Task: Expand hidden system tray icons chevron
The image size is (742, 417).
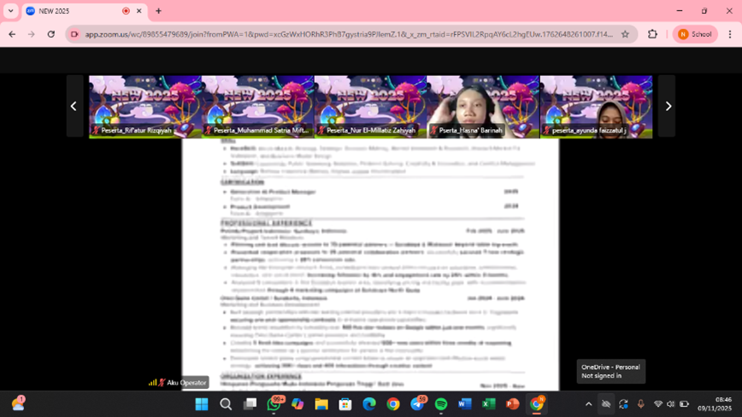Action: point(588,404)
